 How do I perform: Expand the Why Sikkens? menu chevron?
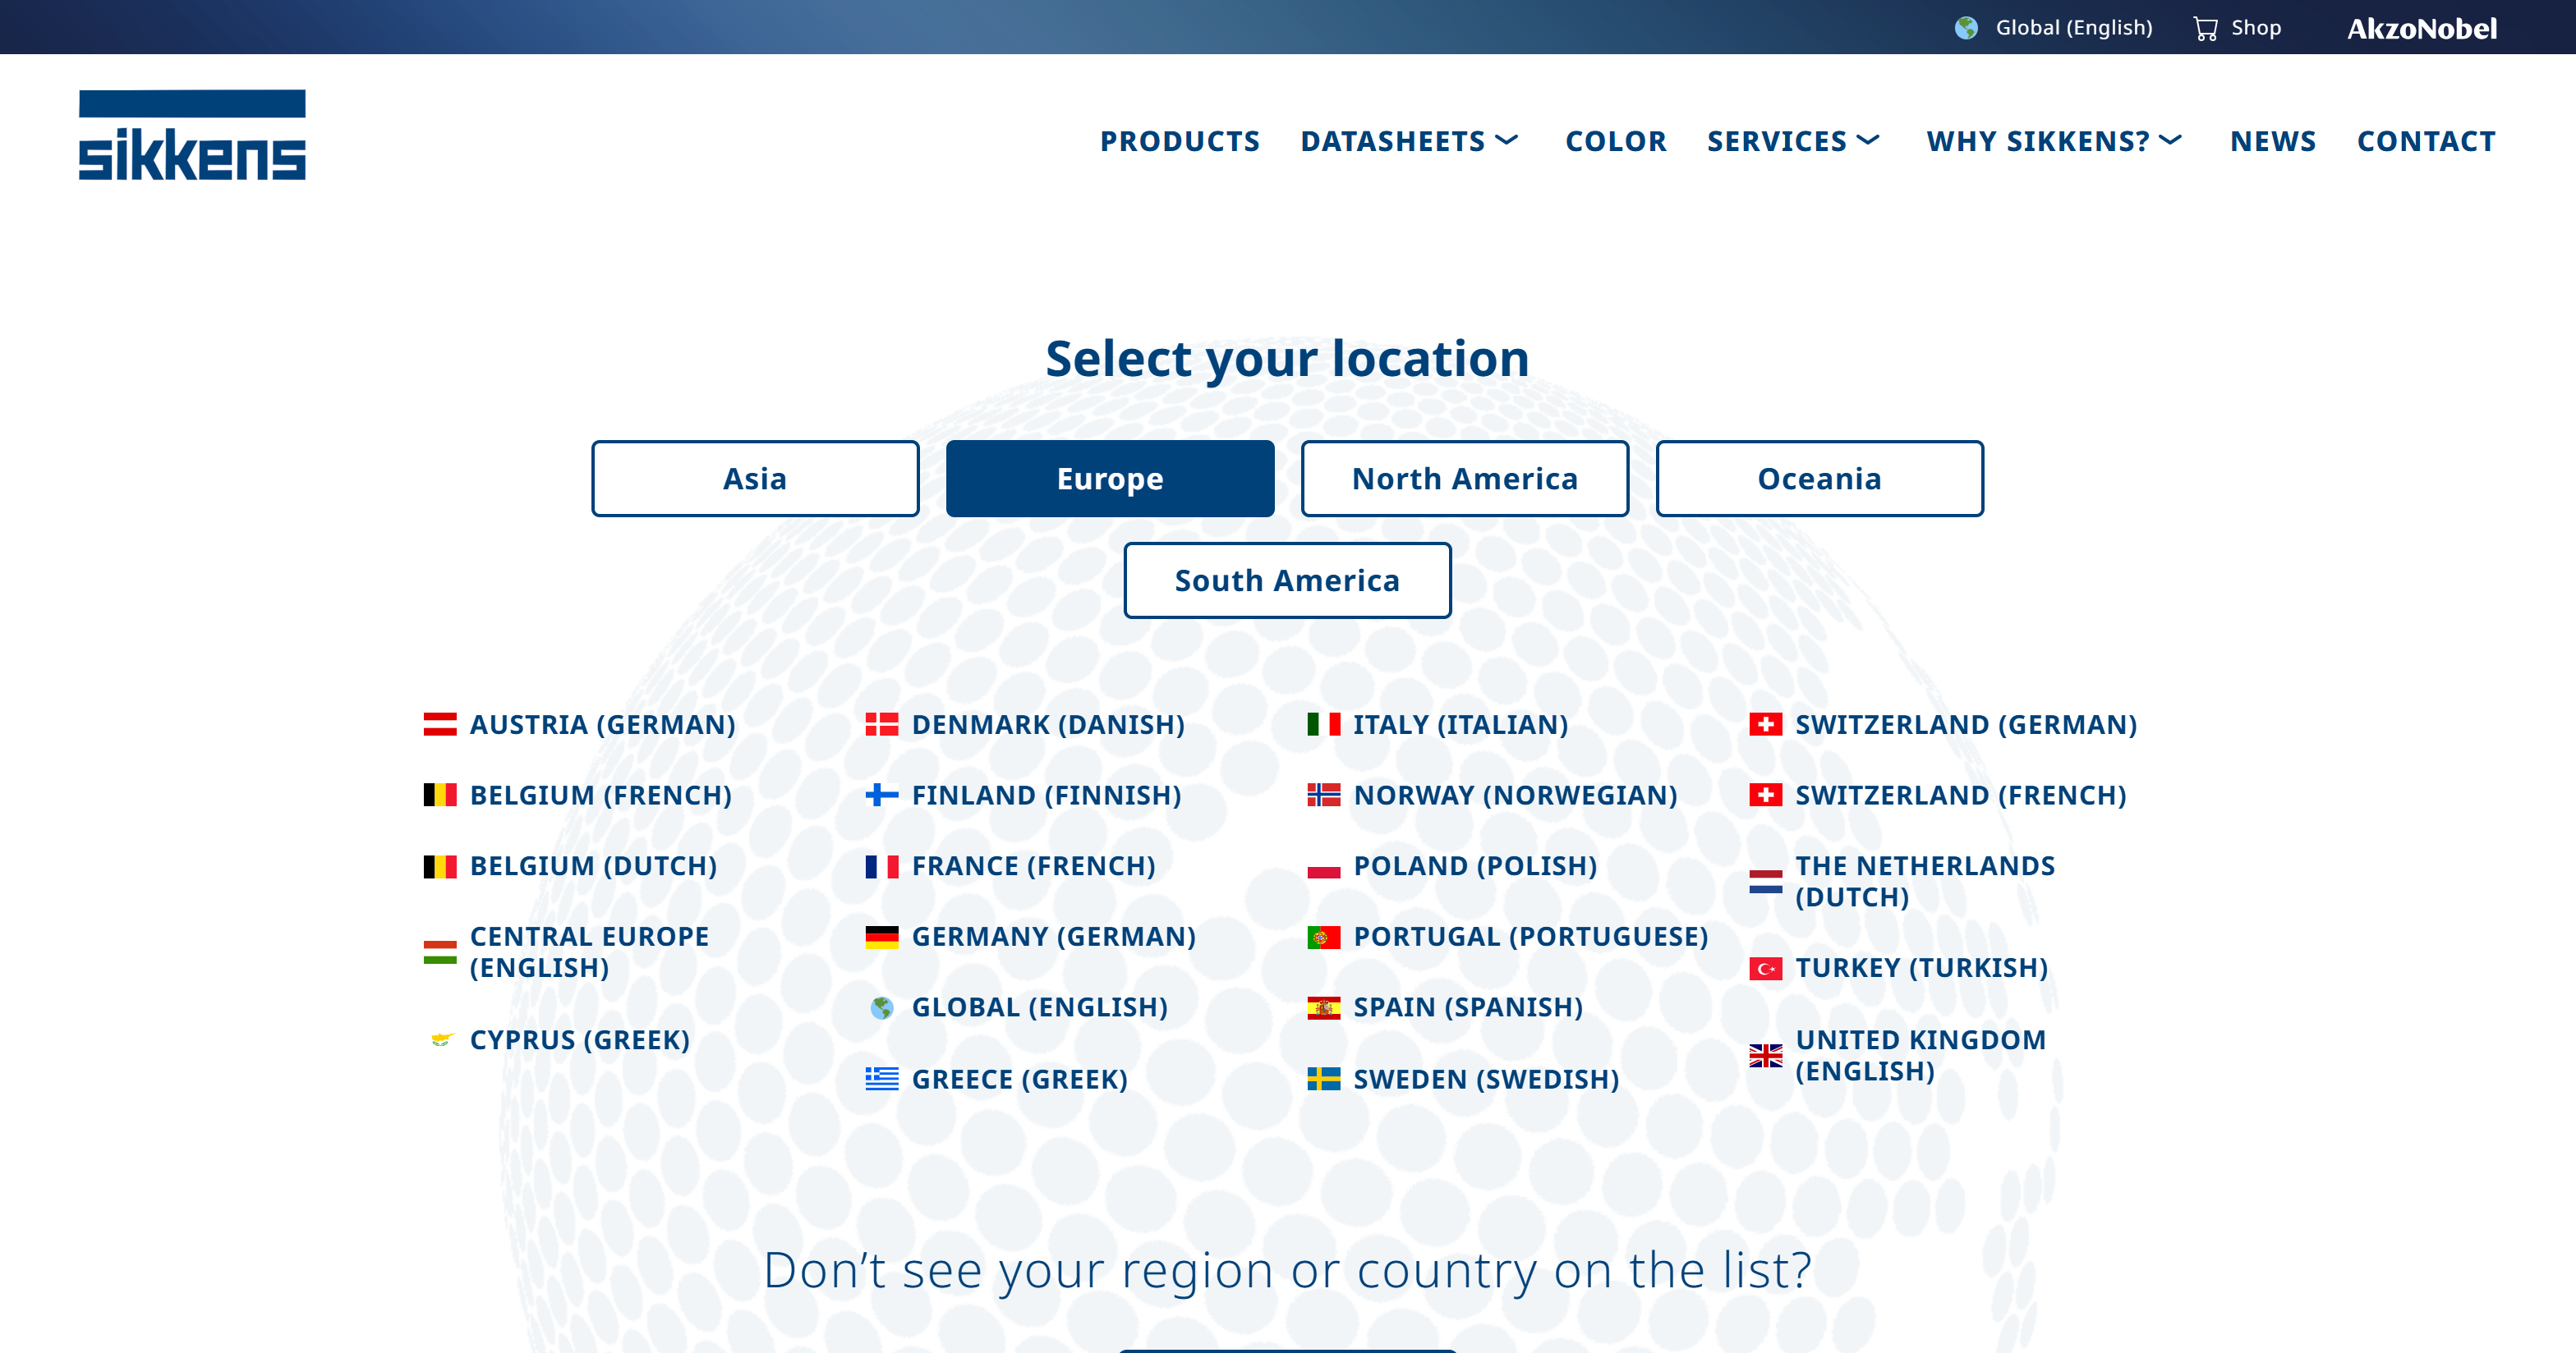point(2170,140)
